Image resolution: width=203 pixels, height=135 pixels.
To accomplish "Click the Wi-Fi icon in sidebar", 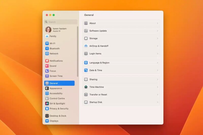I will click(x=47, y=43).
